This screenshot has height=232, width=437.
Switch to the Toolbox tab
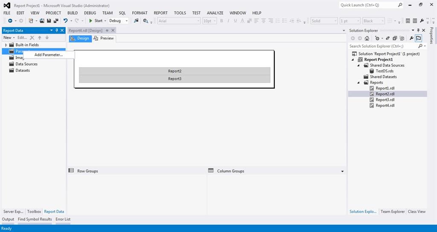coord(34,212)
